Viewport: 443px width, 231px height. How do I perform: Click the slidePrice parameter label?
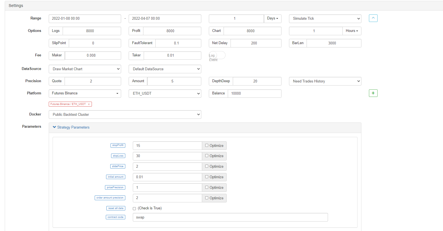click(x=118, y=166)
